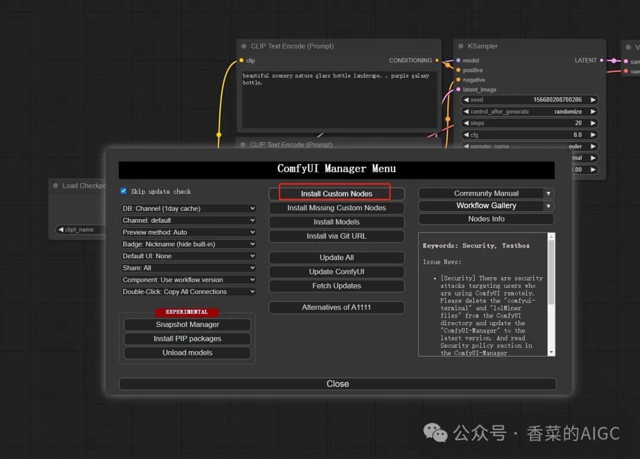Click Install PIP packages button
This screenshot has height=459, width=640.
click(187, 339)
